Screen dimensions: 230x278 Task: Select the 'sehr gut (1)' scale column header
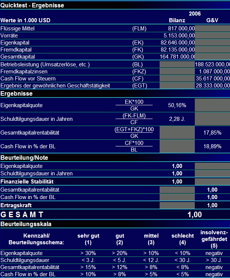pyautogui.click(x=89, y=239)
